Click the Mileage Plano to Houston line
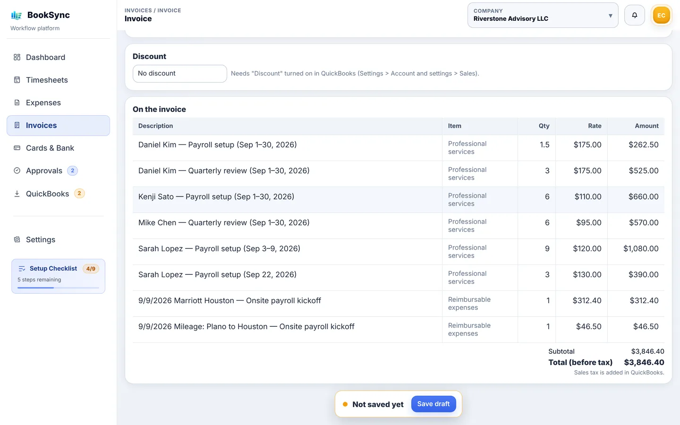Viewport: 680px width, 425px height. click(398, 330)
